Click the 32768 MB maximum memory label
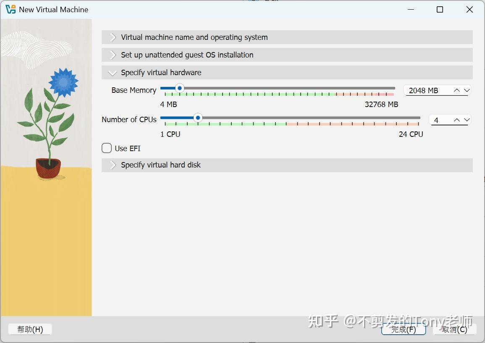This screenshot has width=485, height=343. click(x=381, y=104)
